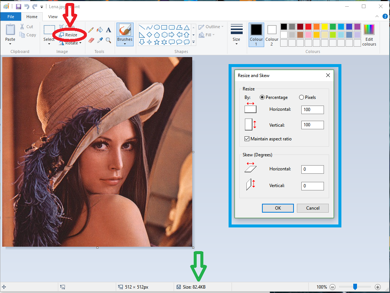Uncheck Maintain aspect ratio checkbox

tap(247, 139)
